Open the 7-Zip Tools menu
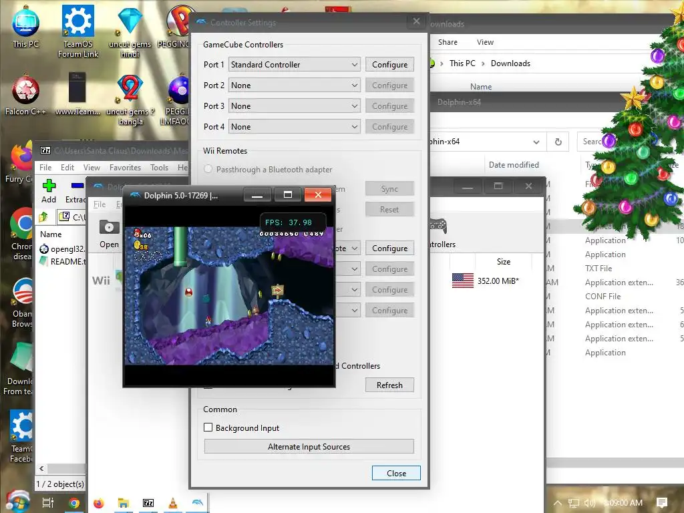Screen dimensions: 684x513 pyautogui.click(x=159, y=168)
